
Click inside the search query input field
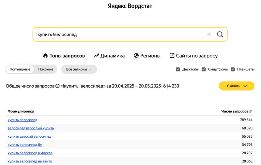[x=117, y=35]
